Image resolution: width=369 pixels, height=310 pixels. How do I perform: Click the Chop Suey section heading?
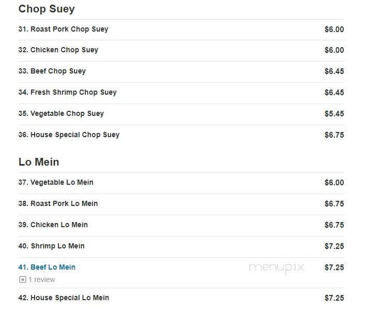47,9
